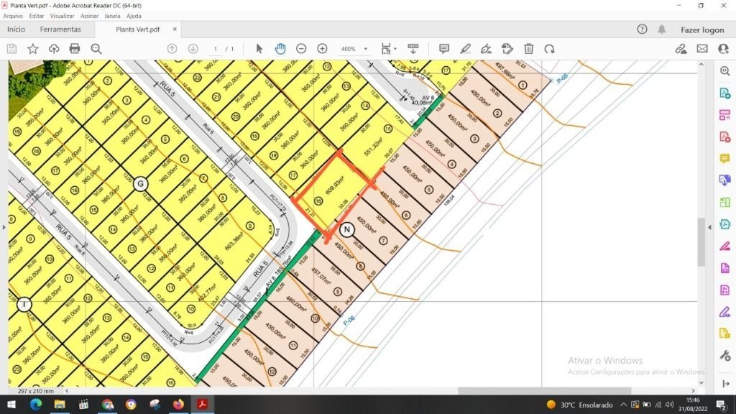Open the Visualizar menu

click(62, 15)
